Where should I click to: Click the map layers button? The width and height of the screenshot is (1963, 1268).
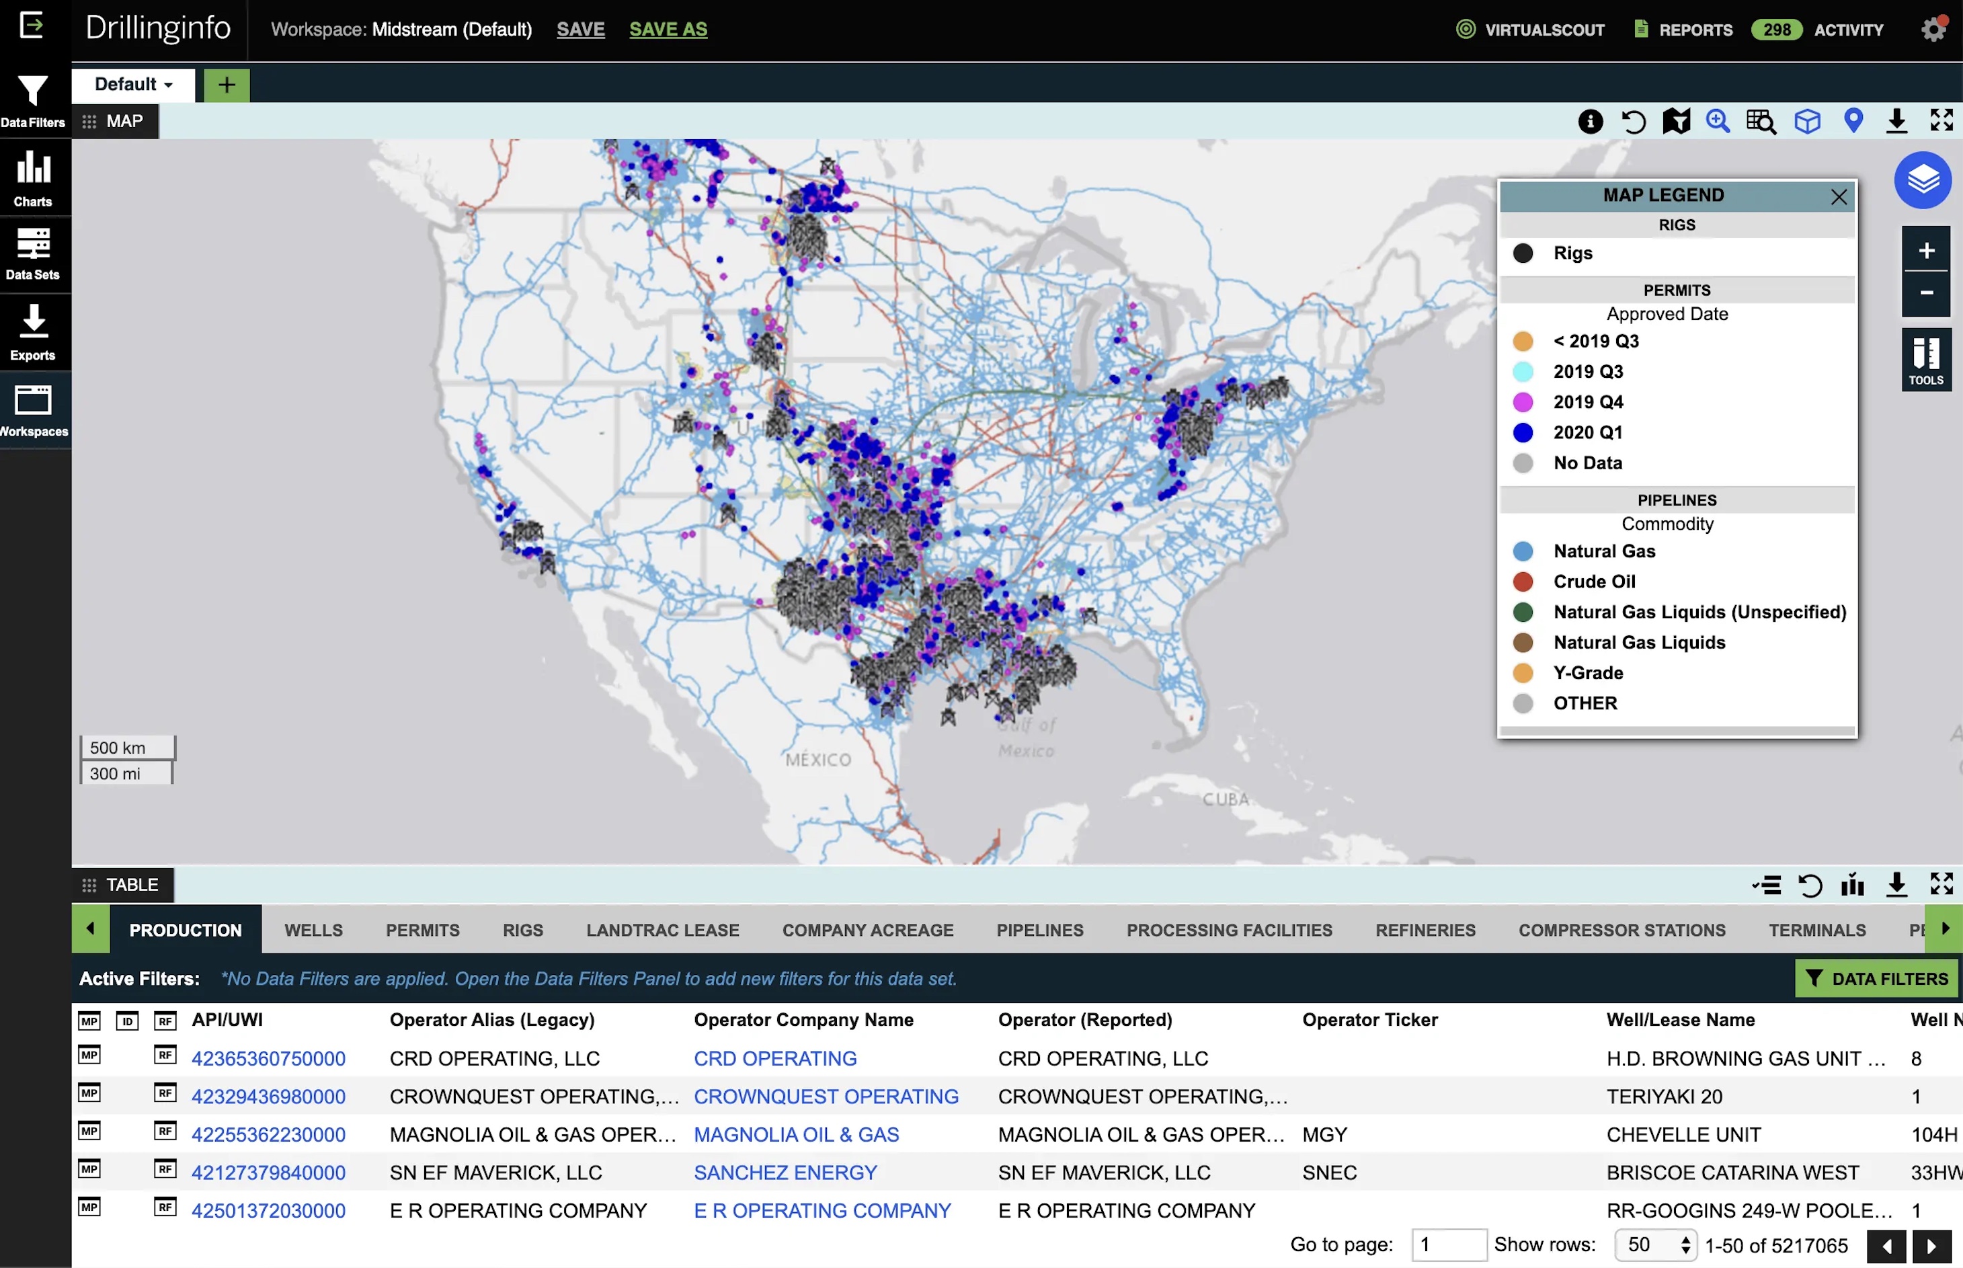pyautogui.click(x=1922, y=180)
